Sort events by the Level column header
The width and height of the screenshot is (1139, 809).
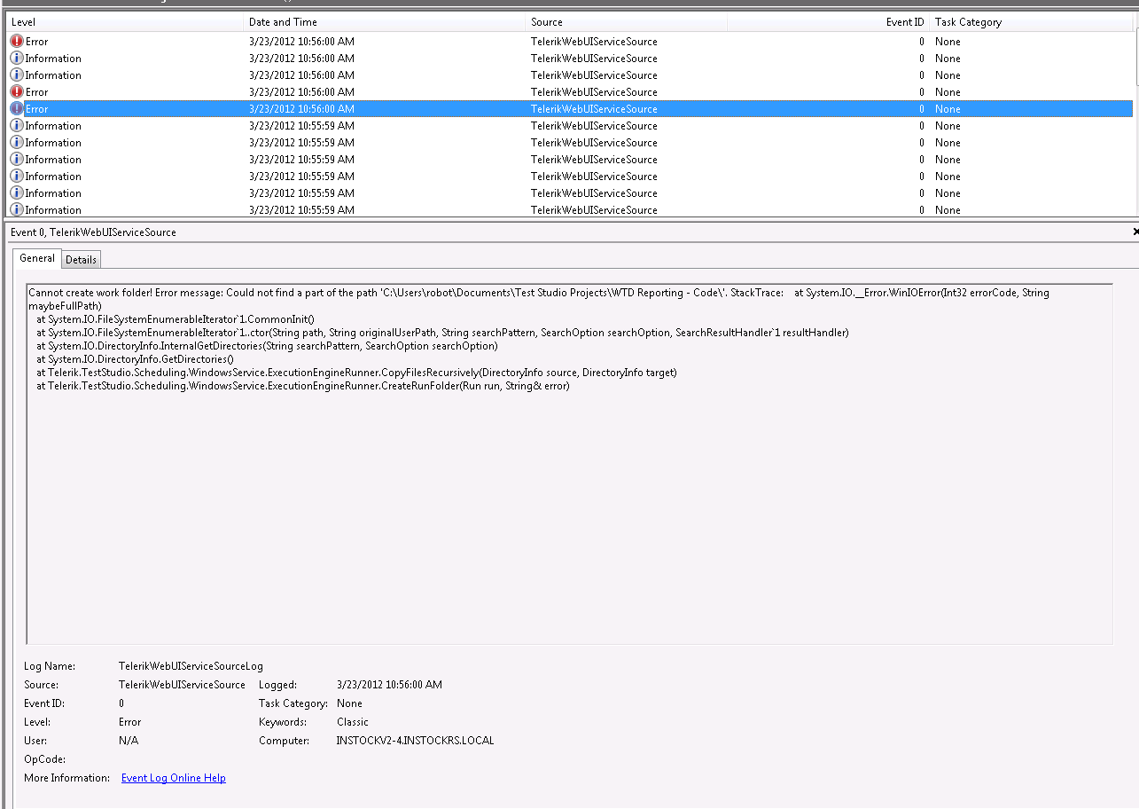124,22
